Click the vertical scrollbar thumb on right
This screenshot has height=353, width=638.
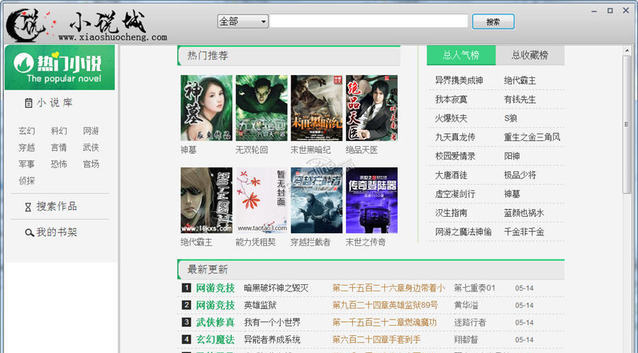pyautogui.click(x=626, y=124)
